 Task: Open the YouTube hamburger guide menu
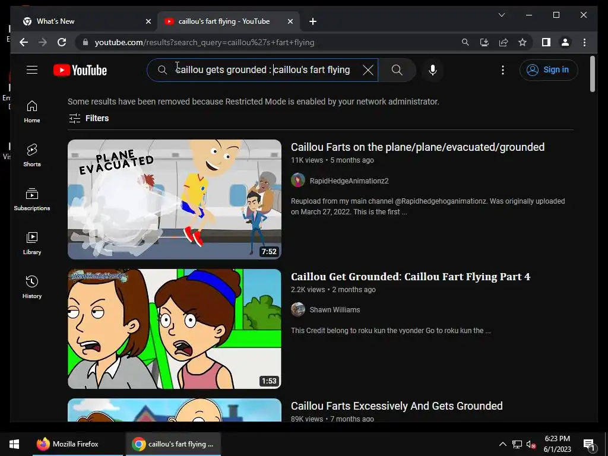pyautogui.click(x=32, y=70)
